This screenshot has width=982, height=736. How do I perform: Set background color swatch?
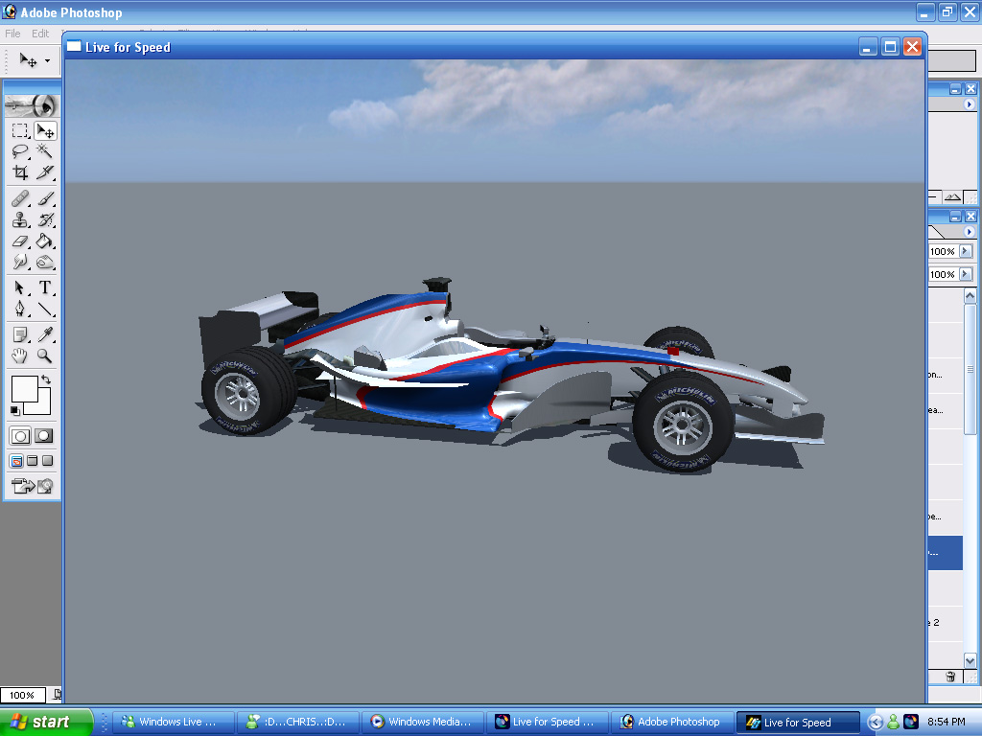point(42,406)
